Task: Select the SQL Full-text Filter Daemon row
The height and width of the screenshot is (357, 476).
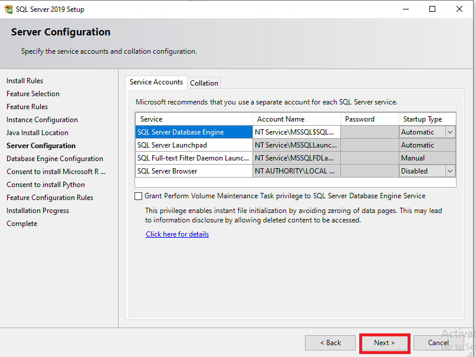Action: [x=193, y=158]
